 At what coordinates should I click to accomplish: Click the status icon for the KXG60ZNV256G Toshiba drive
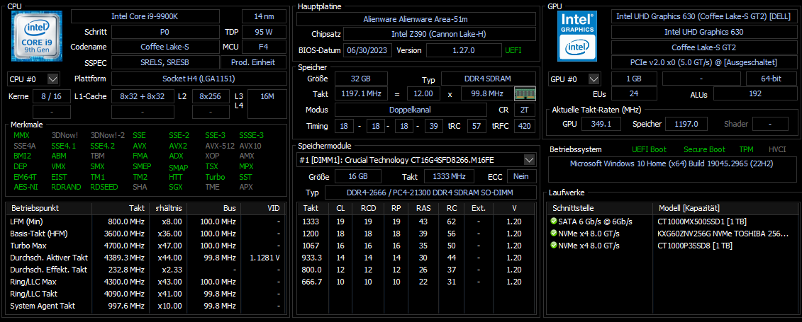553,234
